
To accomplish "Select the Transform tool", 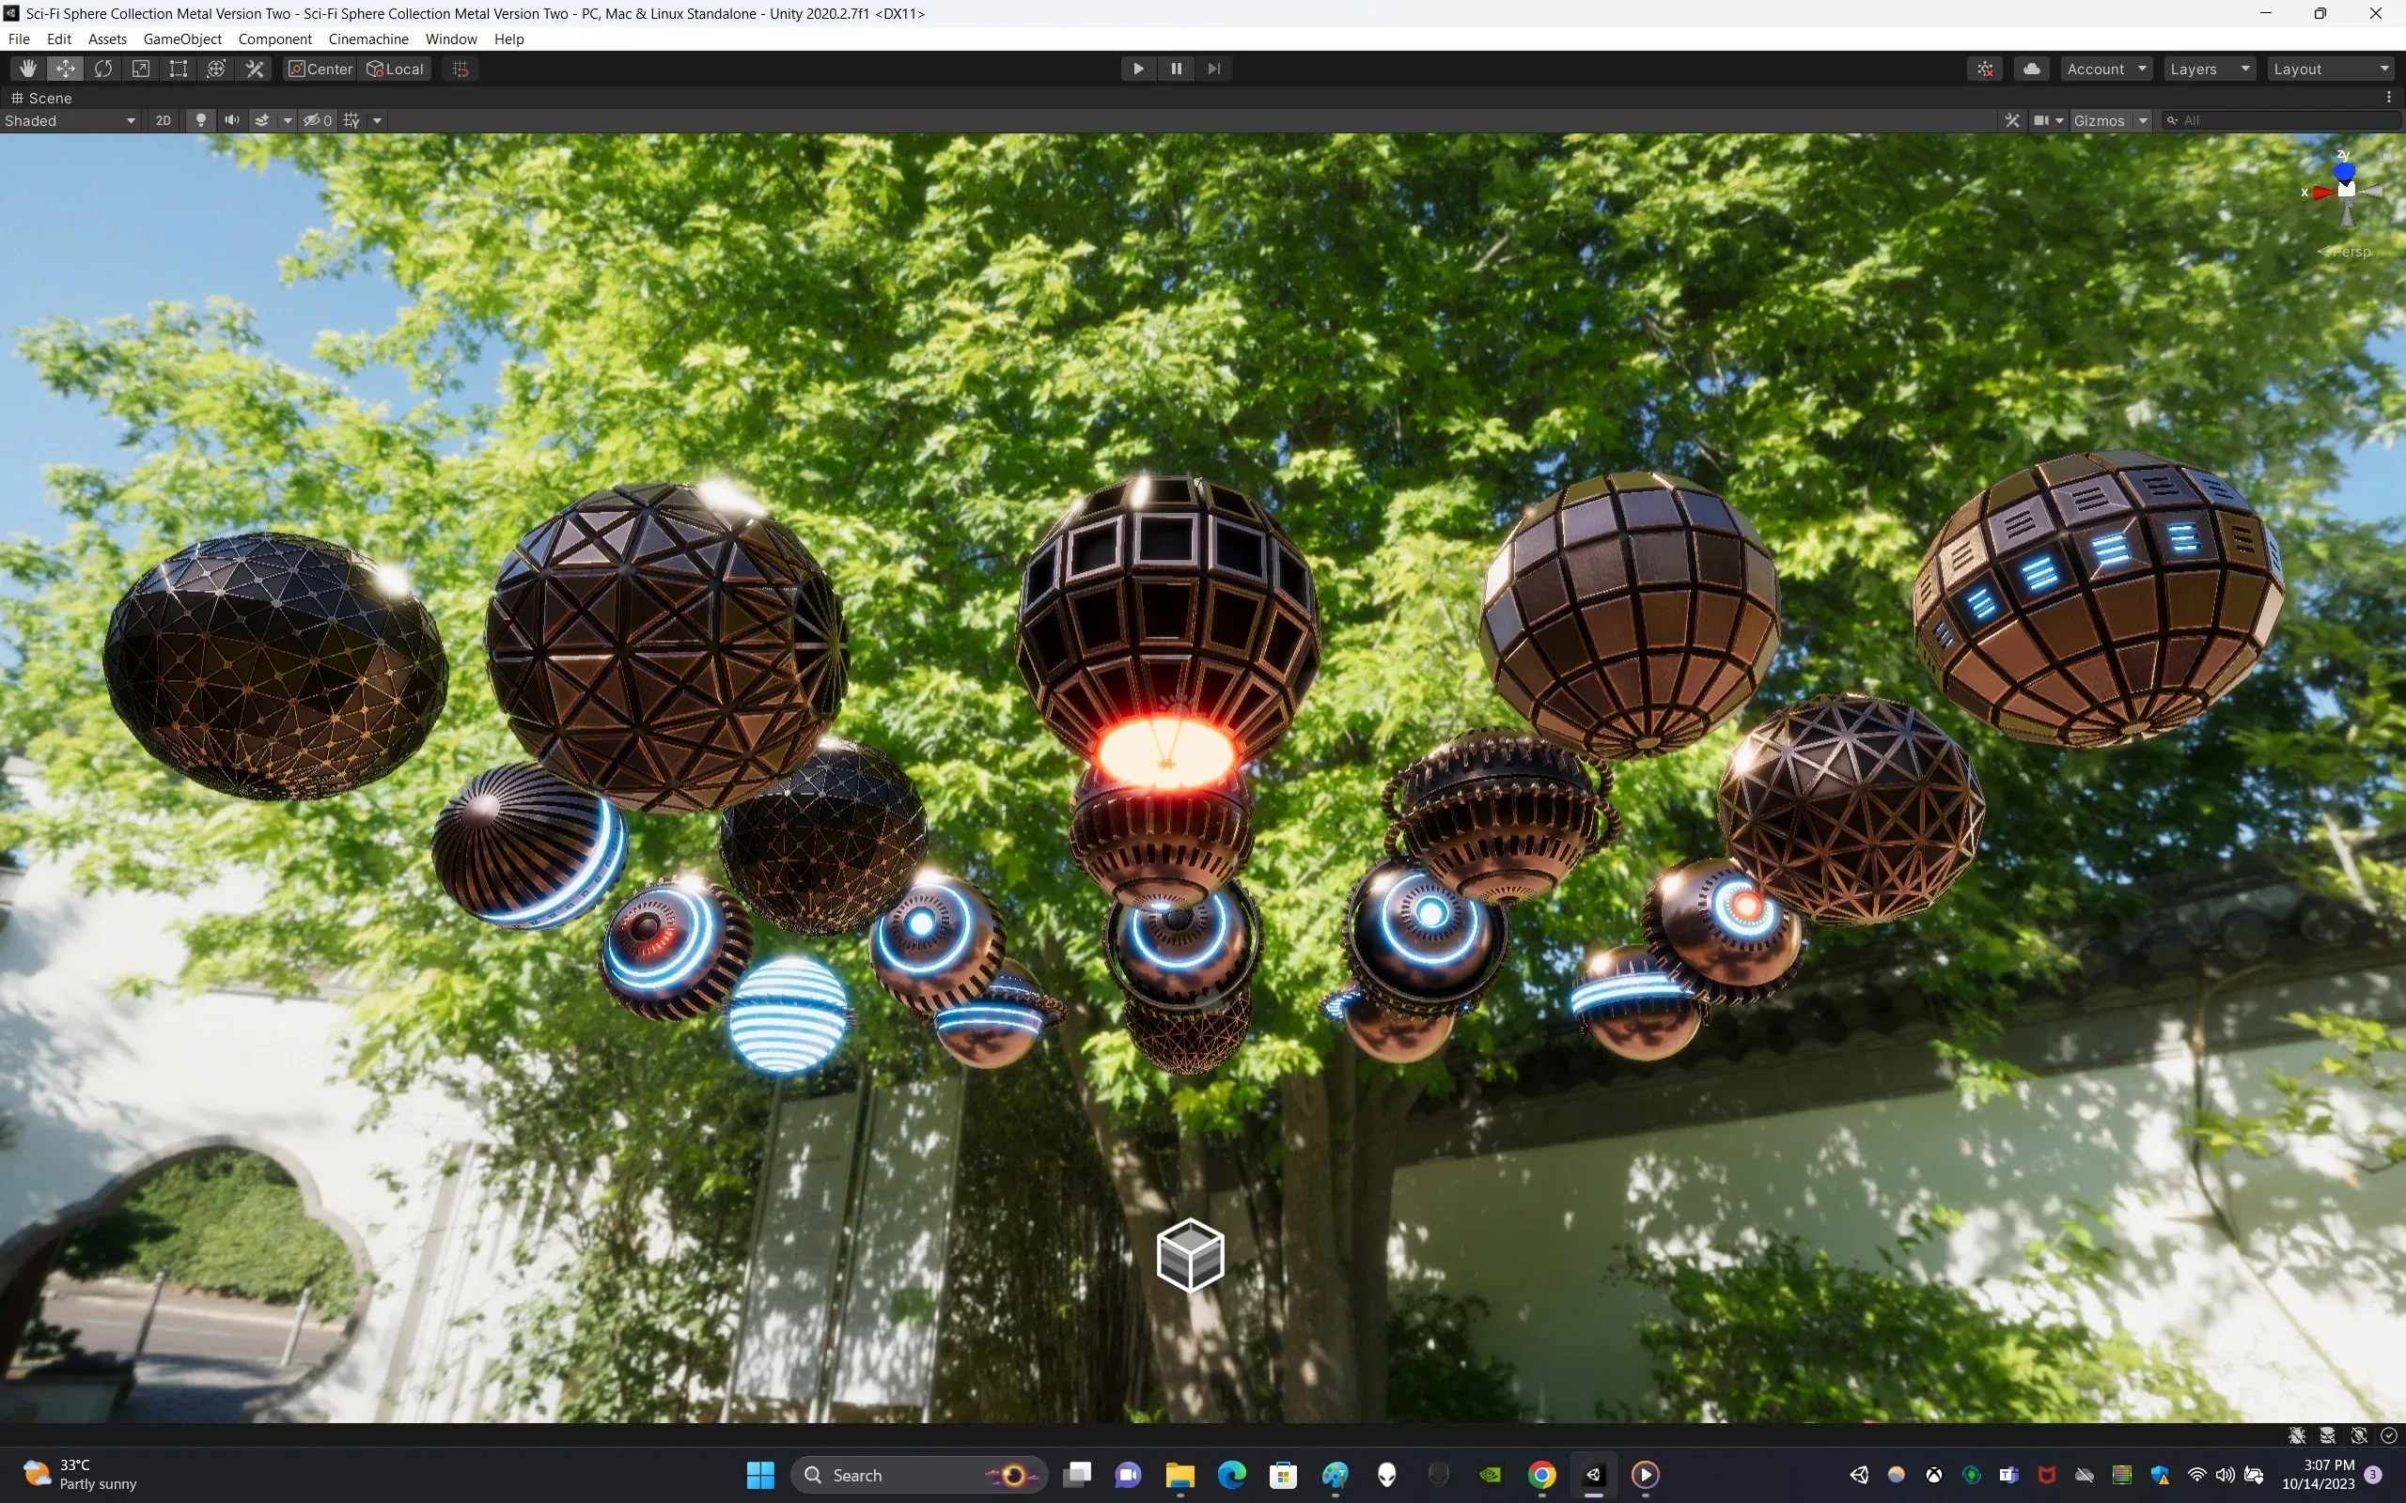I will 217,69.
